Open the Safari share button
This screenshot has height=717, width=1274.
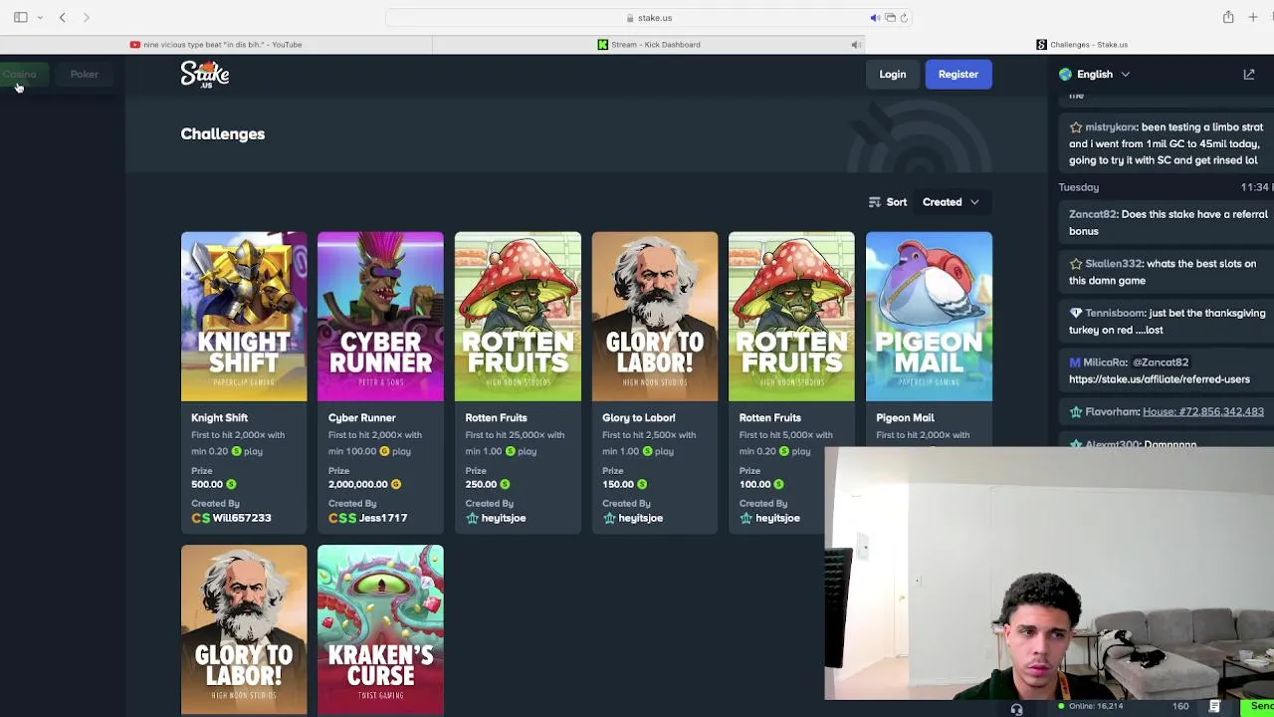click(x=1228, y=17)
